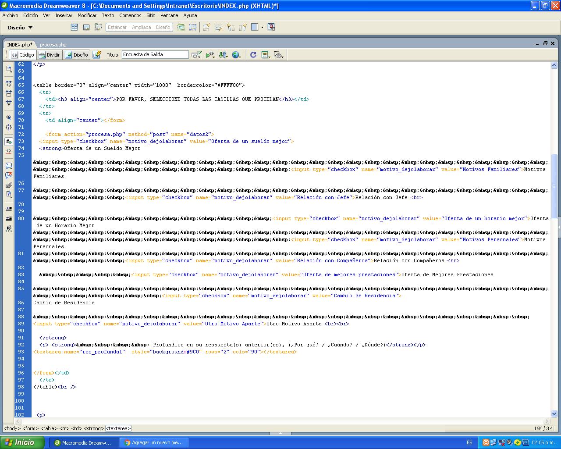Viewport: 561px width, 449px height.
Task: Select Diseño layout mode button
Action: pyautogui.click(x=163, y=27)
